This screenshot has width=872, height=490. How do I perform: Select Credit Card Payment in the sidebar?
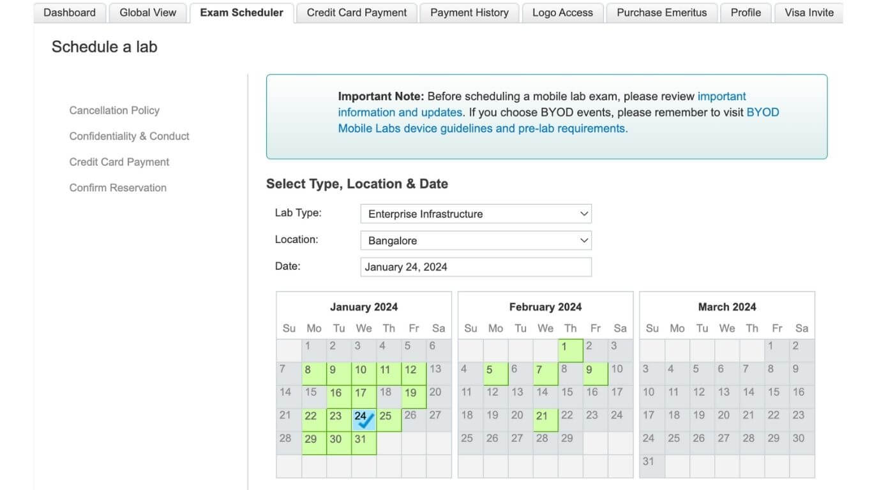(119, 161)
